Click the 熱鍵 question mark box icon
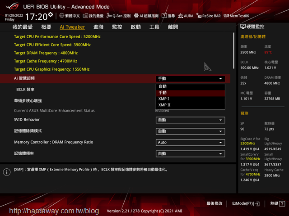This screenshot has height=216, width=289. [x=282, y=203]
